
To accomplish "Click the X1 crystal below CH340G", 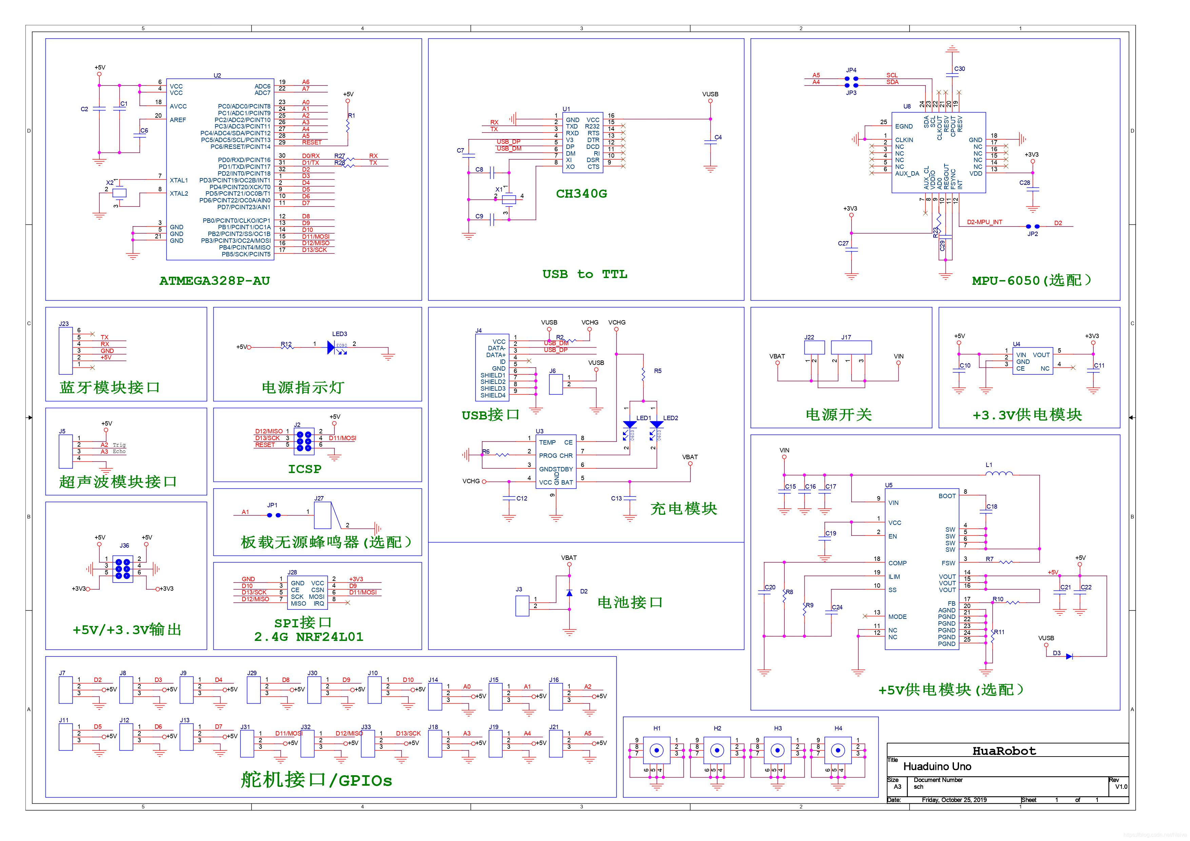I will point(509,199).
